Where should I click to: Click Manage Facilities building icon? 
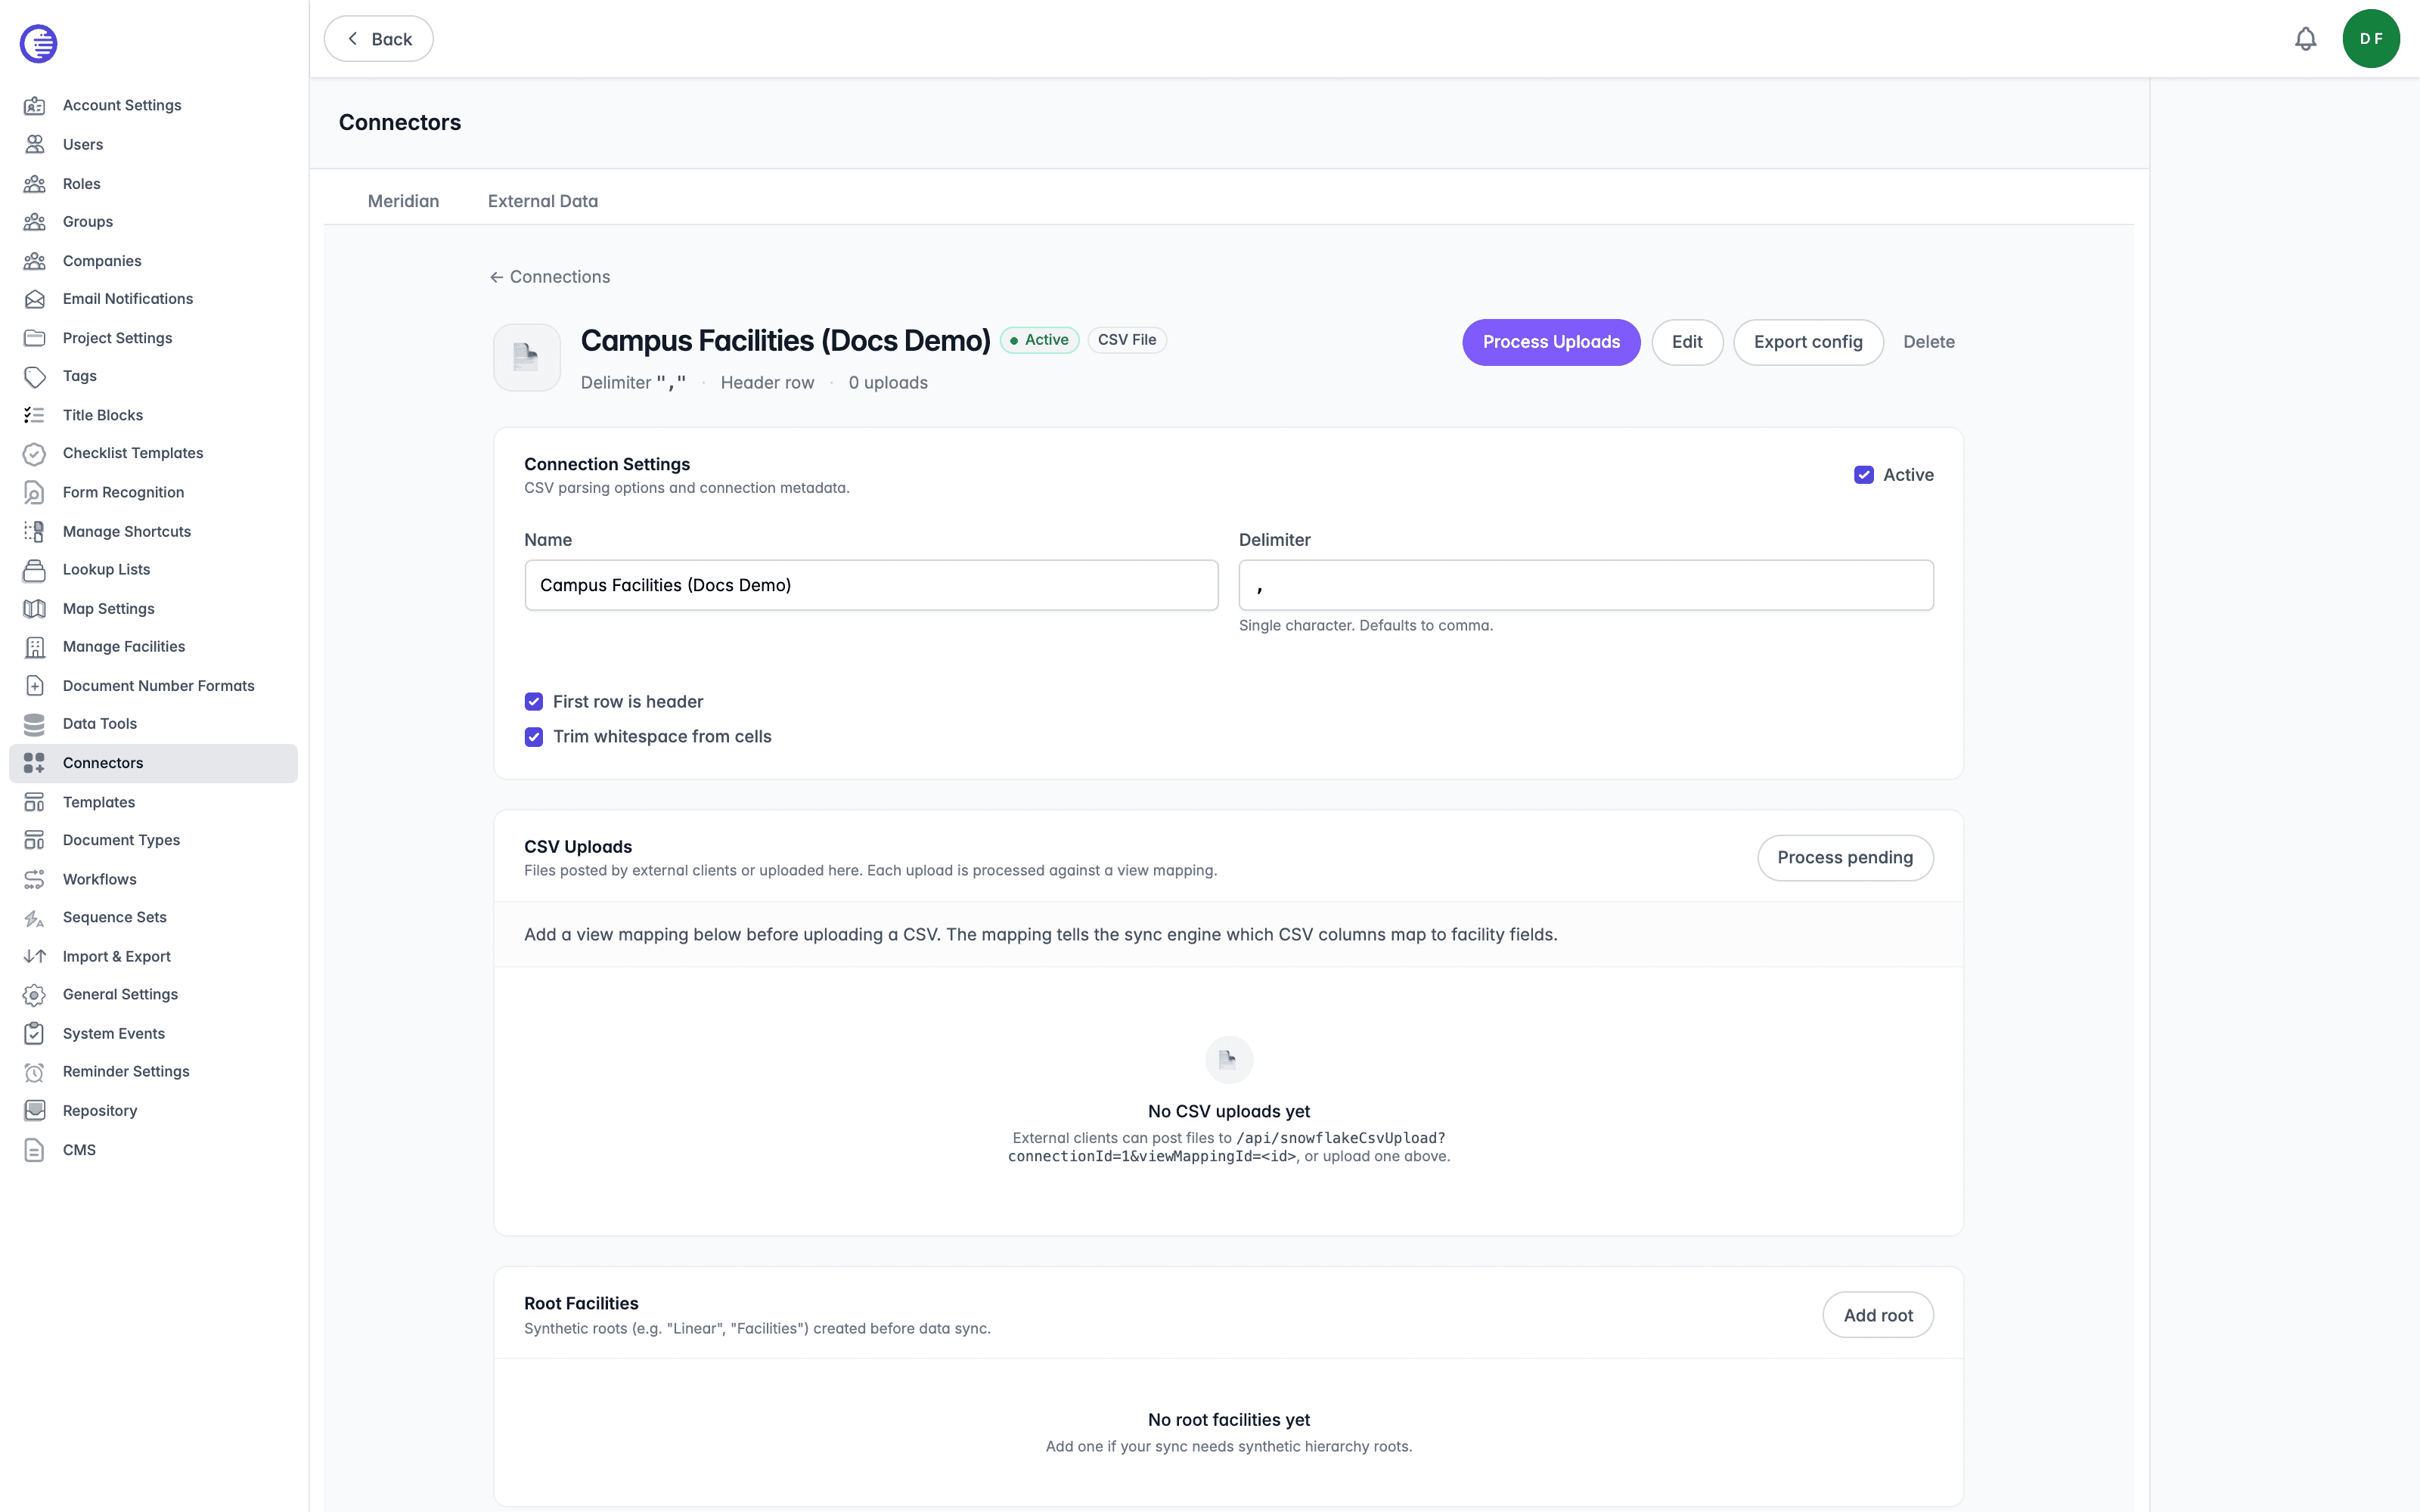[x=35, y=647]
